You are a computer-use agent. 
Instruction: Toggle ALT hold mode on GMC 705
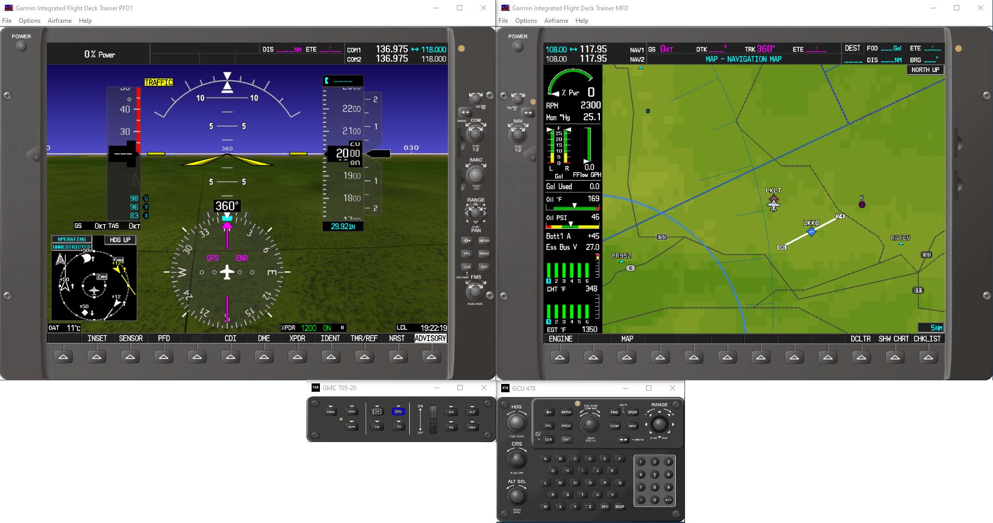coord(472,412)
